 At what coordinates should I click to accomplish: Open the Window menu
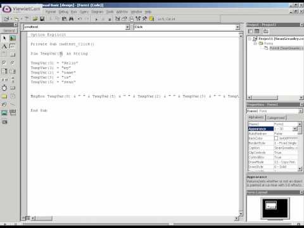136,12
